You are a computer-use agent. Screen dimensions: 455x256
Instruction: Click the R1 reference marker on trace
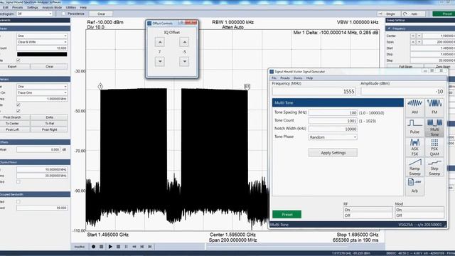tap(247, 87)
